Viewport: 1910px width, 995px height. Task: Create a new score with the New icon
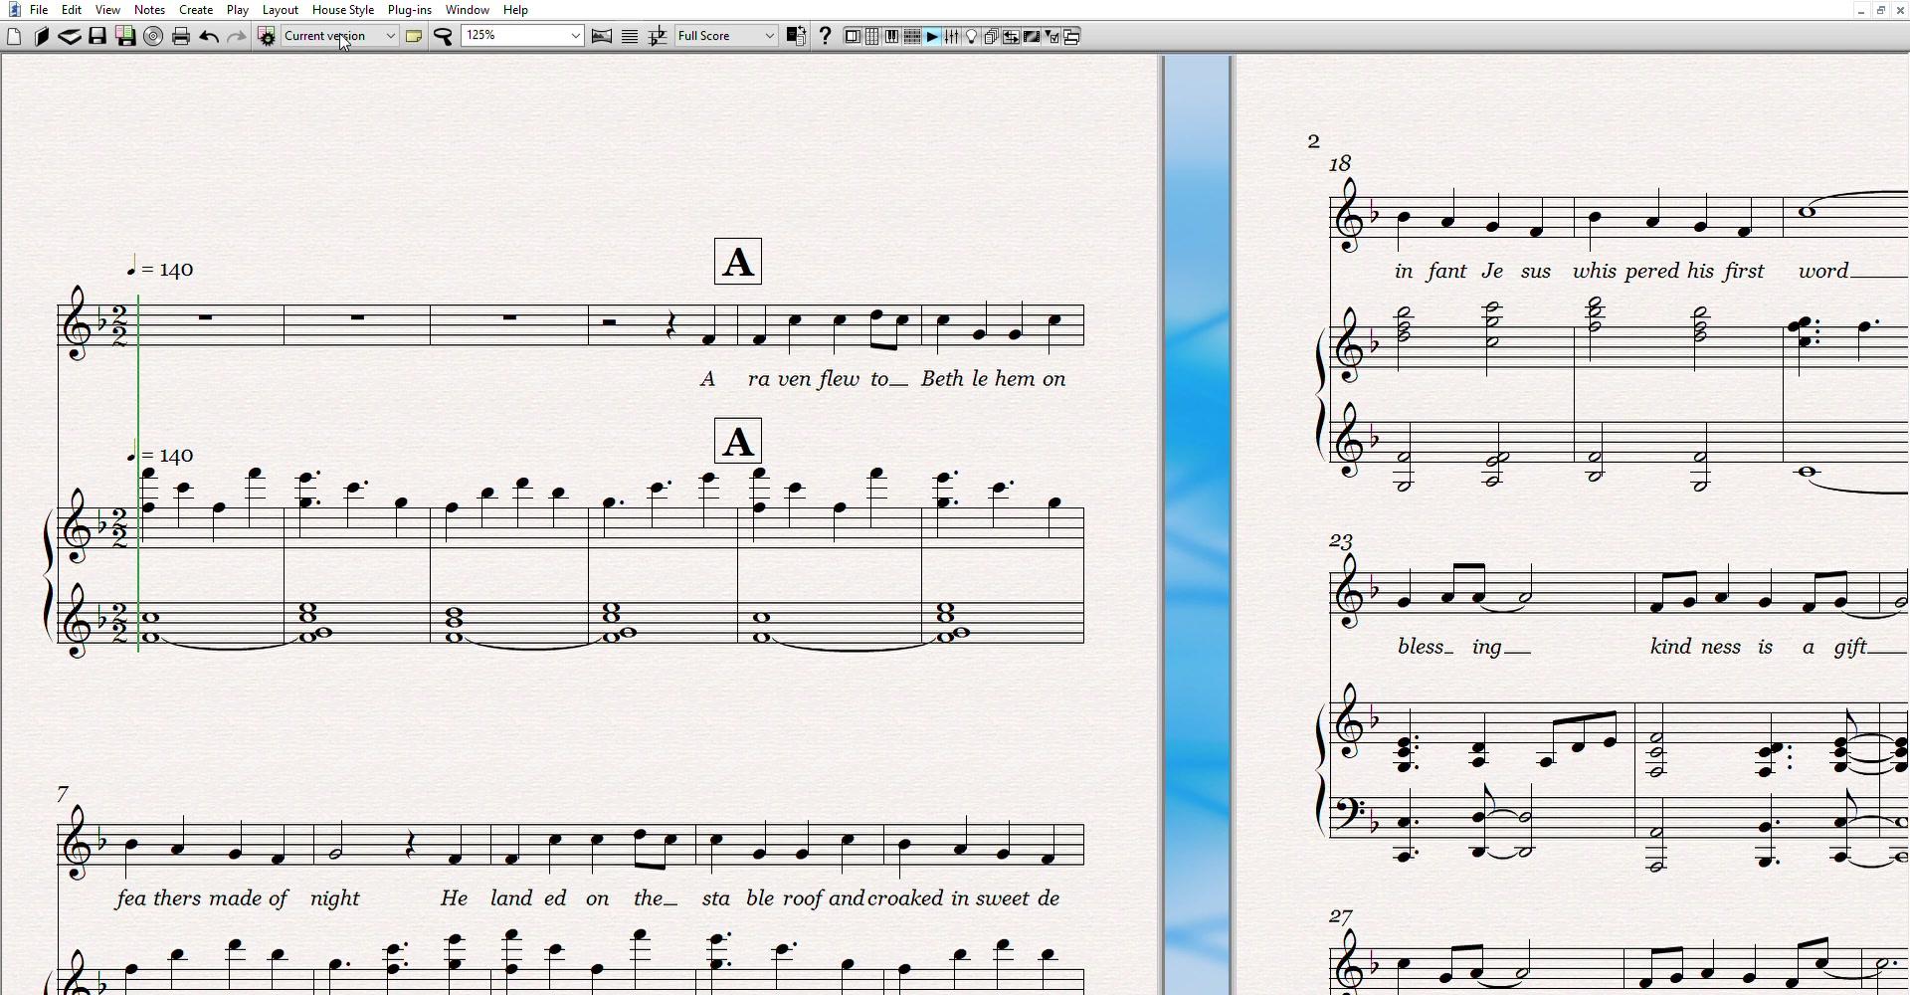(x=14, y=37)
